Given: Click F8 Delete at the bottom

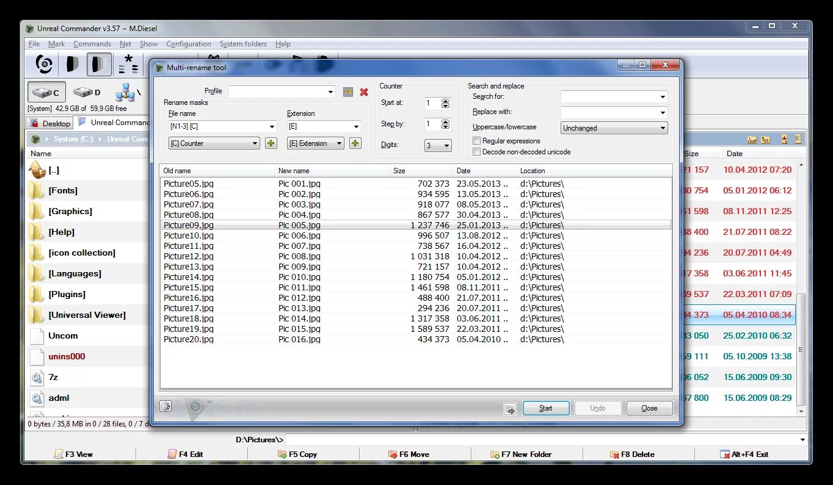Looking at the screenshot, I should pos(633,454).
